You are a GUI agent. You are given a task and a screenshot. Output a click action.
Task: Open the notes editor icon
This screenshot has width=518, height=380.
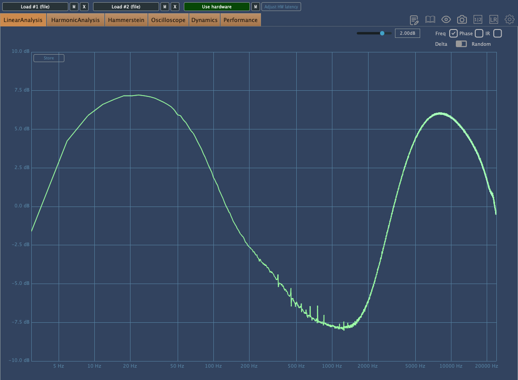click(414, 19)
